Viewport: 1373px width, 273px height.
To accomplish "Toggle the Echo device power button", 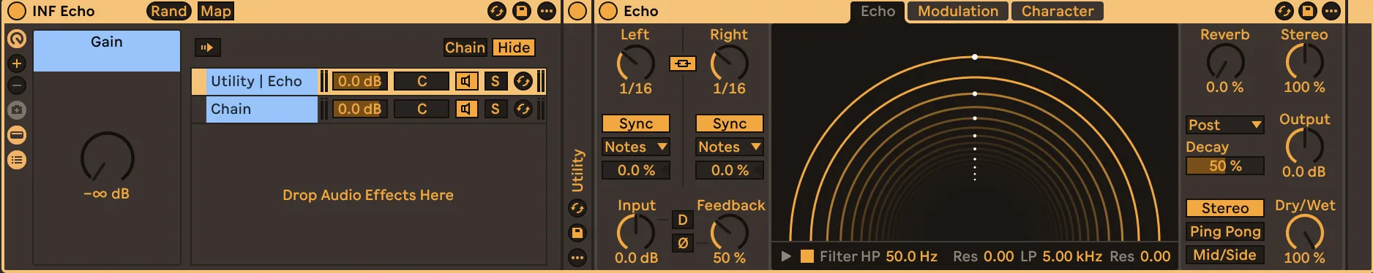I will tap(608, 11).
